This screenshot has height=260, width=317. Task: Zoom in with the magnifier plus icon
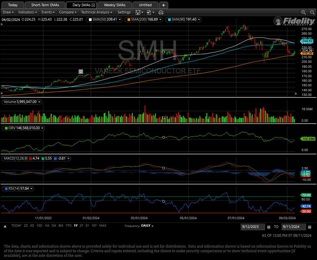tap(303, 12)
